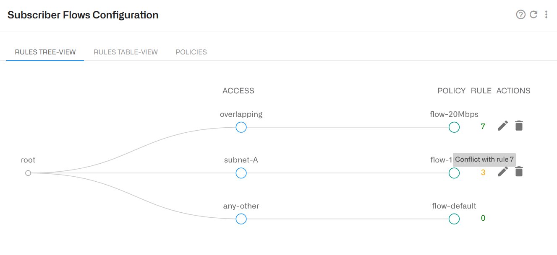Click the flow-default policy node
The image size is (557, 255).
(454, 219)
